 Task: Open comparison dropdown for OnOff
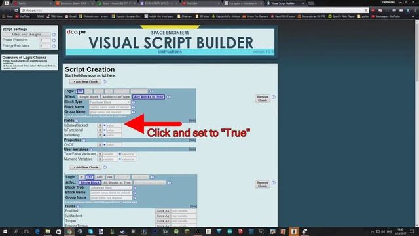click(105, 145)
